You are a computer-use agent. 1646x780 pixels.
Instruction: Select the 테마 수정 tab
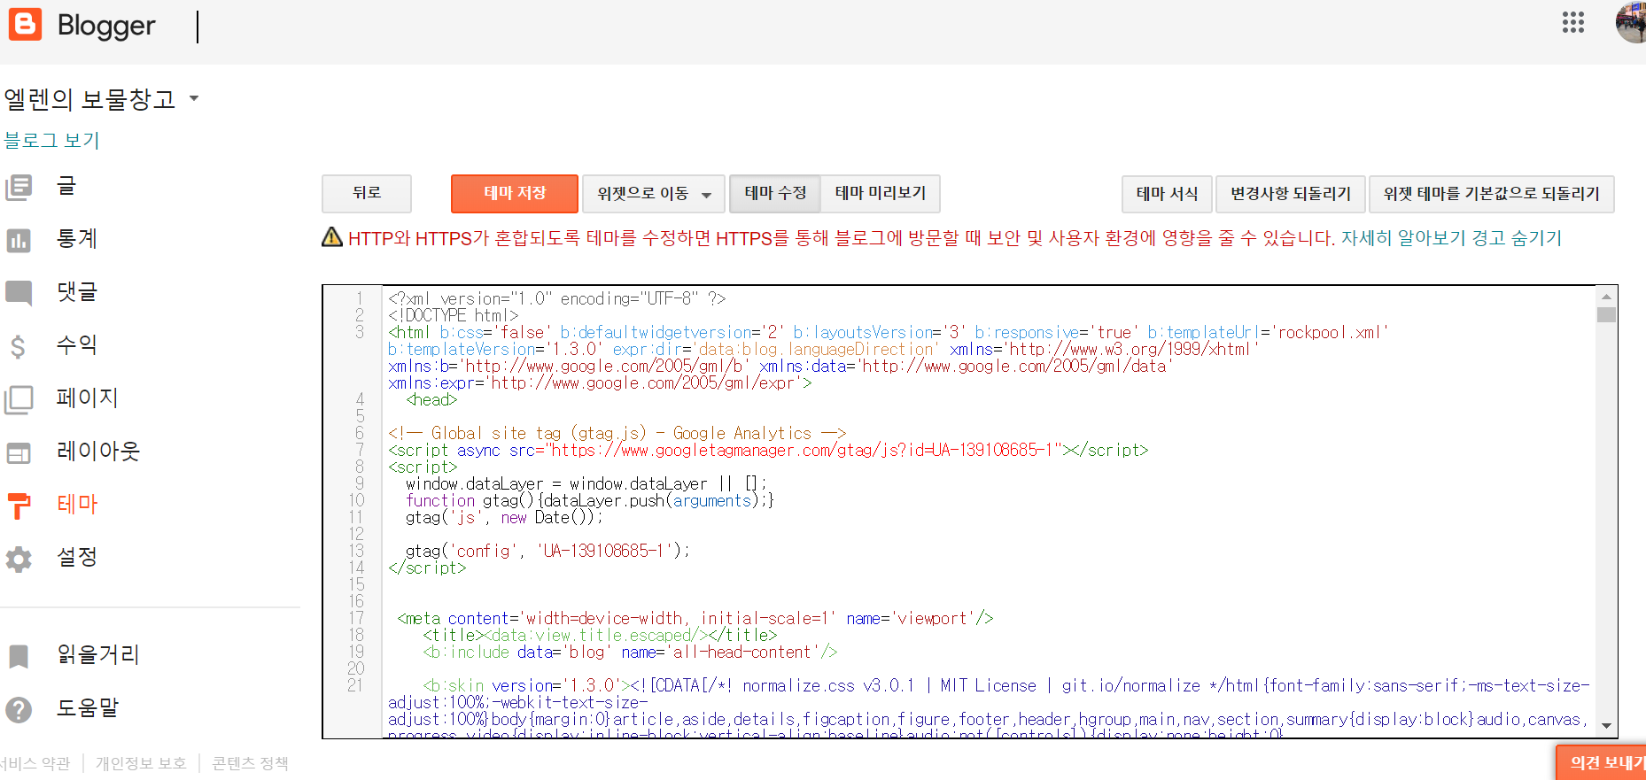point(775,193)
